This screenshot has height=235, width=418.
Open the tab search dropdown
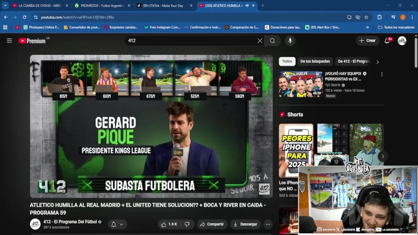(x=5, y=6)
